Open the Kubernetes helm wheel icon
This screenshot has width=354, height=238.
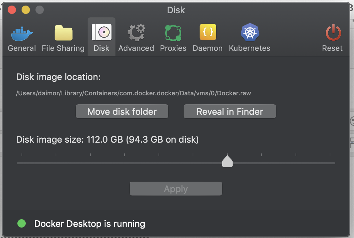tap(249, 33)
